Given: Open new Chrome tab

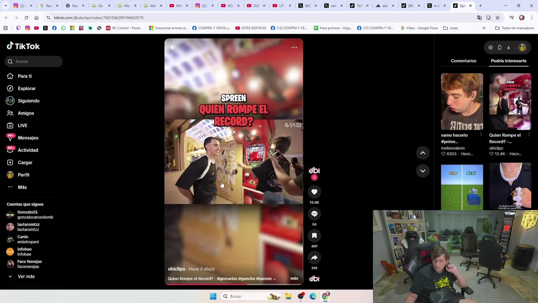Looking at the screenshot, I should point(480,6).
